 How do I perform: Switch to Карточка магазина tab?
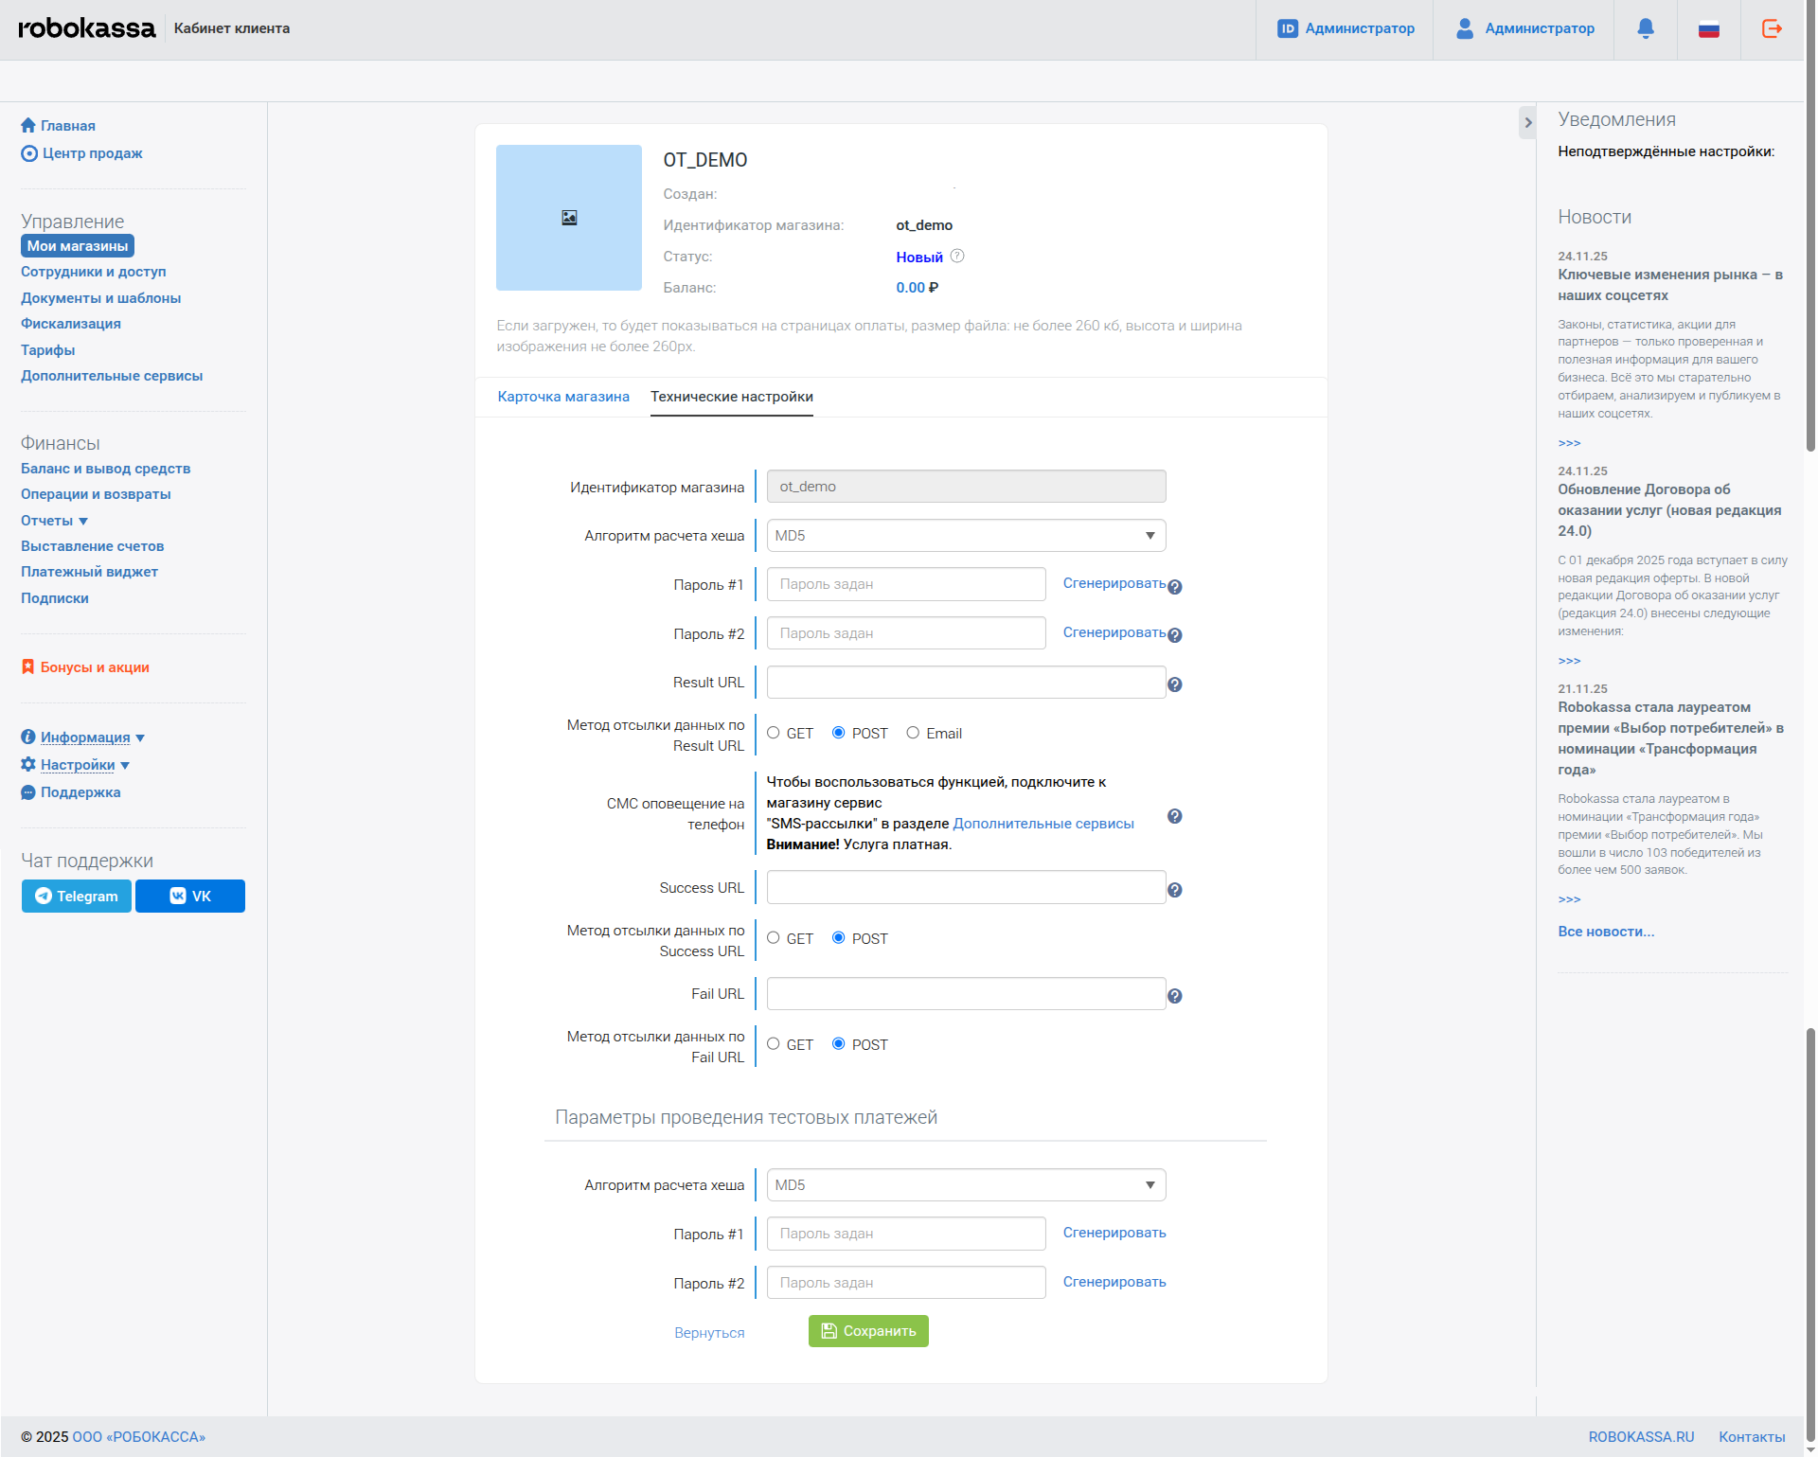pyautogui.click(x=563, y=397)
